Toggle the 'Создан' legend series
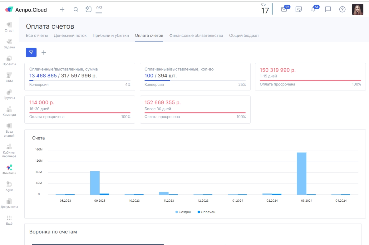 pyautogui.click(x=183, y=212)
